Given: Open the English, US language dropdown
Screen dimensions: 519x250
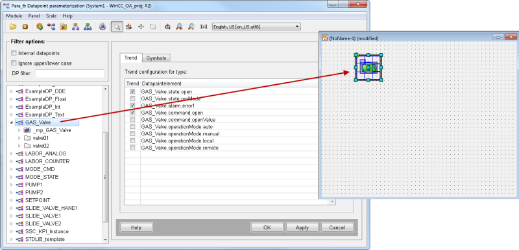Looking at the screenshot, I should click(256, 27).
